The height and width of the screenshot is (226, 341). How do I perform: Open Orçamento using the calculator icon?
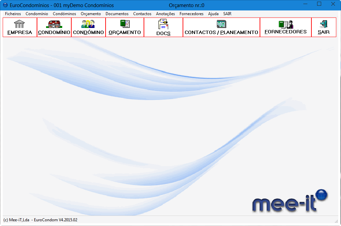pos(125,24)
